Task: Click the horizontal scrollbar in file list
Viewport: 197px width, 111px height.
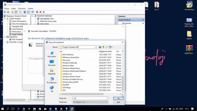Action: tap(82, 94)
